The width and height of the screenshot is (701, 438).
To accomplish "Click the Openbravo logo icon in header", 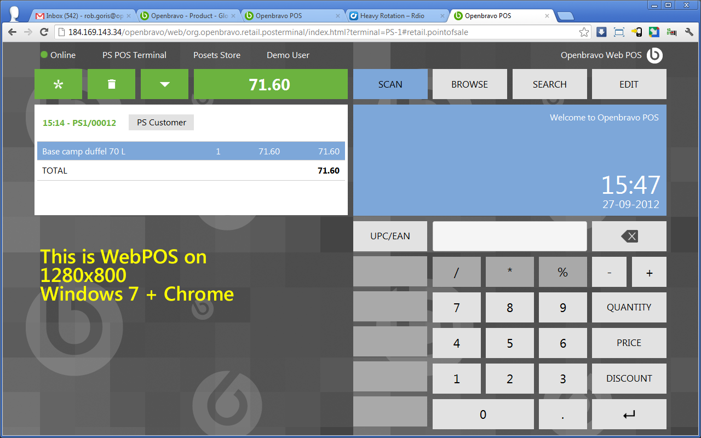I will click(x=654, y=55).
